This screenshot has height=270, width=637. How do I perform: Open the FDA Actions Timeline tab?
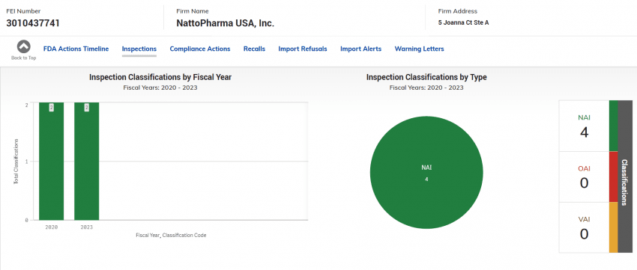point(76,49)
